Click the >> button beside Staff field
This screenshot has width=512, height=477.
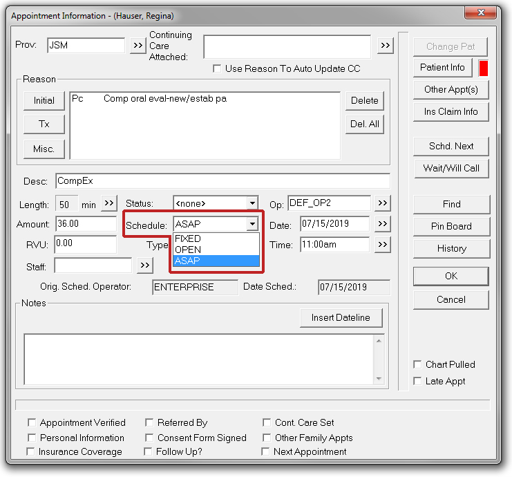coord(144,265)
